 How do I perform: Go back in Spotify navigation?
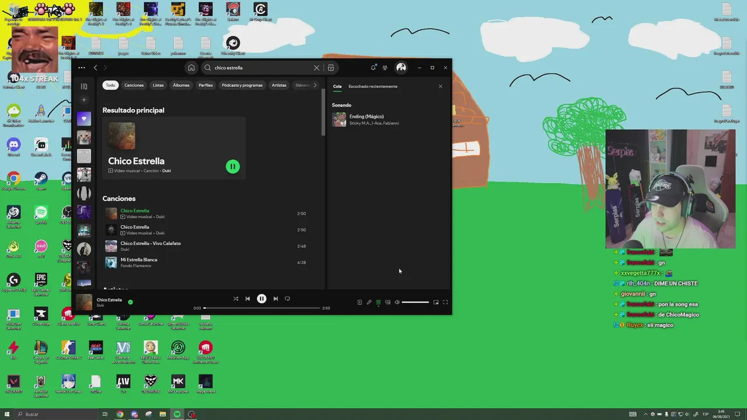coord(96,68)
